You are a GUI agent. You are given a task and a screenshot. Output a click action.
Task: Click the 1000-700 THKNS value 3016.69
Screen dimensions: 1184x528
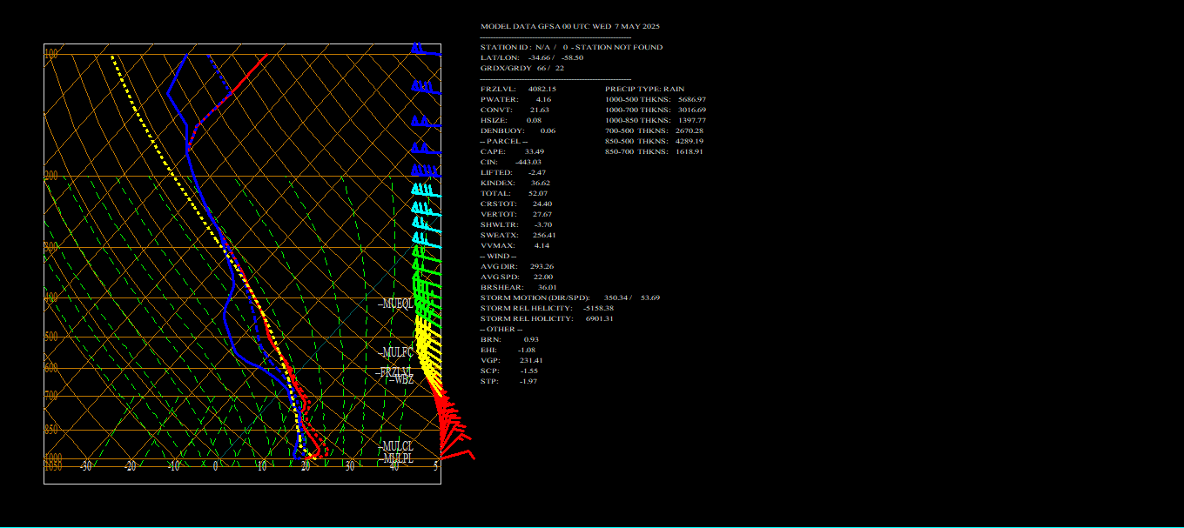[692, 110]
